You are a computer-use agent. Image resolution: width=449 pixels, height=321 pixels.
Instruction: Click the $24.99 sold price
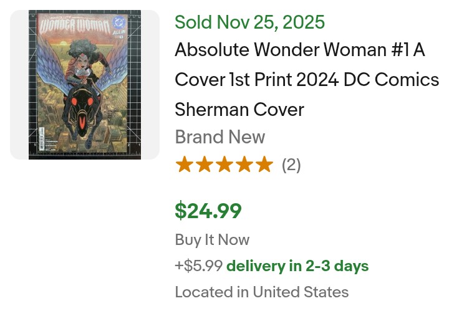(x=208, y=211)
